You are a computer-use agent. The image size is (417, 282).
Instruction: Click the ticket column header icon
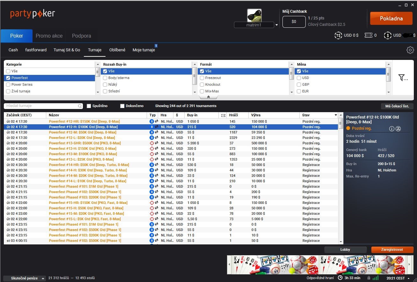click(223, 115)
